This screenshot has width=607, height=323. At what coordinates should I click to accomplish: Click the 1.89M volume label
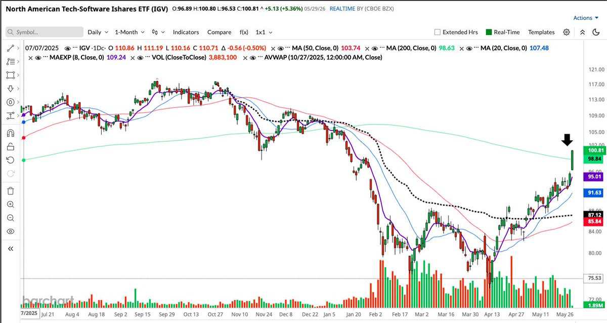[593, 305]
